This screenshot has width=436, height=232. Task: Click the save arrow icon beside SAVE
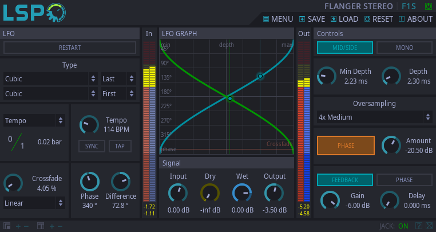click(x=302, y=19)
